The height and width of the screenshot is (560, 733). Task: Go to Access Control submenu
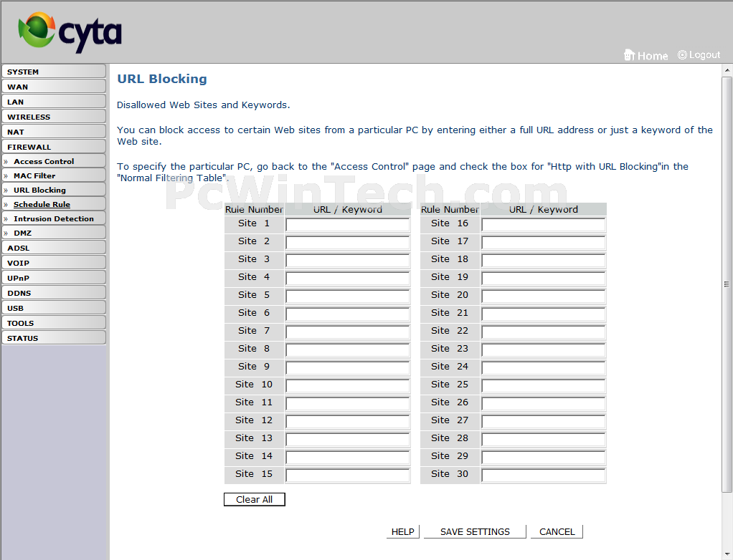point(54,161)
